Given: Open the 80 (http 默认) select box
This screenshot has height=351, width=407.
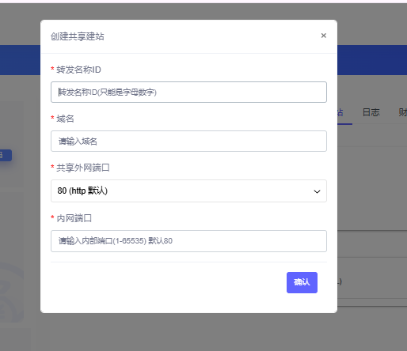Looking at the screenshot, I should pyautogui.click(x=188, y=191).
